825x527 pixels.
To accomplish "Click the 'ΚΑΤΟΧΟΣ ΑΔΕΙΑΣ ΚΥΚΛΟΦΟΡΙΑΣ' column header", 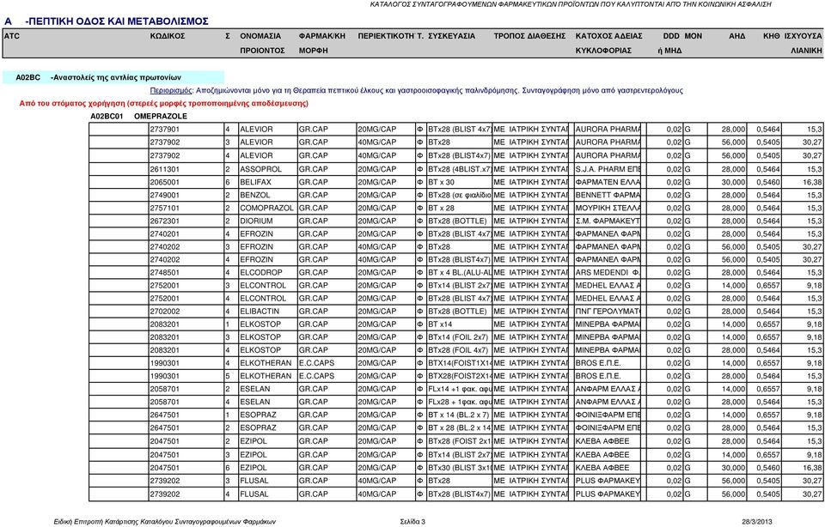I will (x=608, y=43).
